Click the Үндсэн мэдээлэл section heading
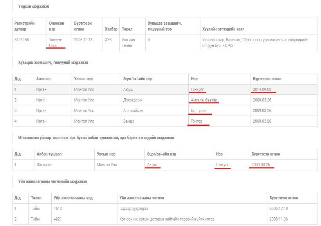 tap(34, 7)
